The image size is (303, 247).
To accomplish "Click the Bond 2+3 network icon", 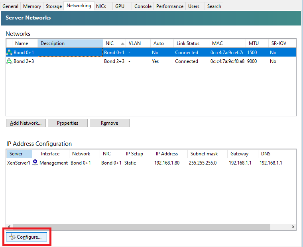I will (x=10, y=61).
